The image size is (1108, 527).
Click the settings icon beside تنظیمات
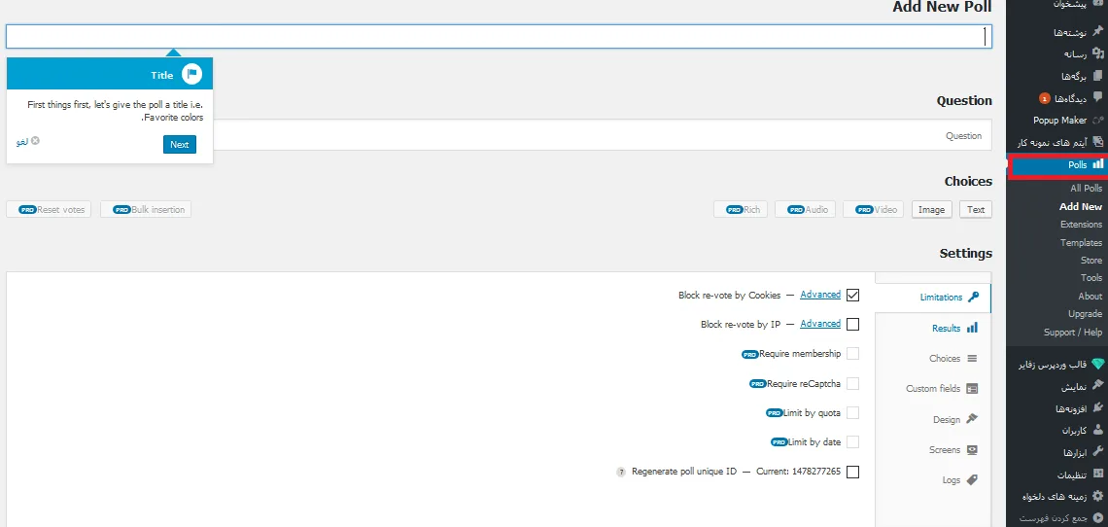point(1096,474)
